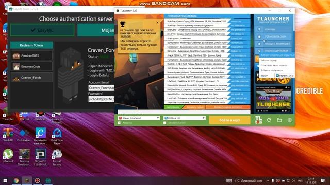This screenshot has width=330, height=185.
Task: Select the SunnyWorld server row
Action: (x=207, y=43)
